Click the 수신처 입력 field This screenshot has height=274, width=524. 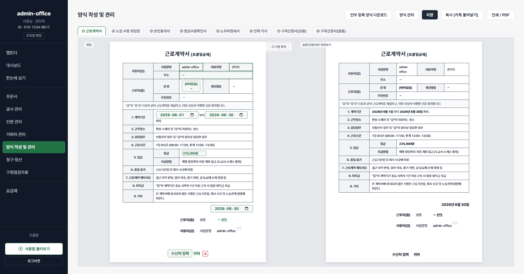click(180, 254)
